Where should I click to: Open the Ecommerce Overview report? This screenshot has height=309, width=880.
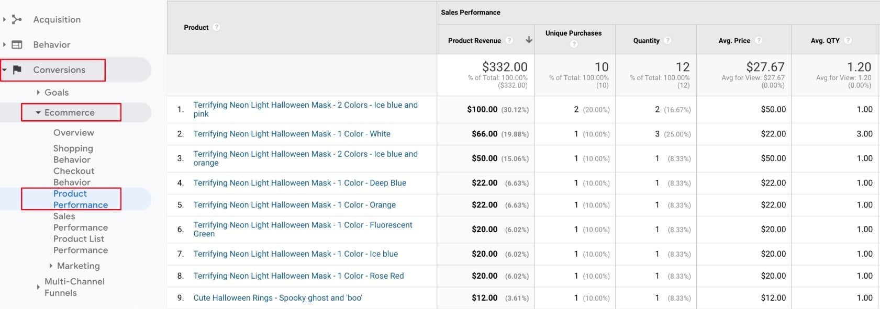pyautogui.click(x=73, y=133)
